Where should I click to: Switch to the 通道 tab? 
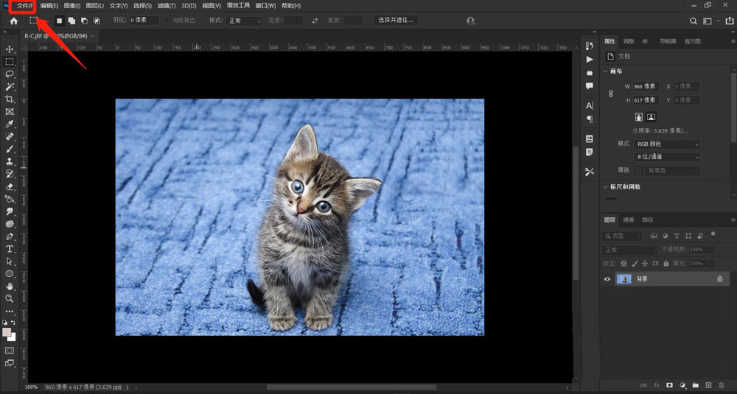(x=629, y=219)
